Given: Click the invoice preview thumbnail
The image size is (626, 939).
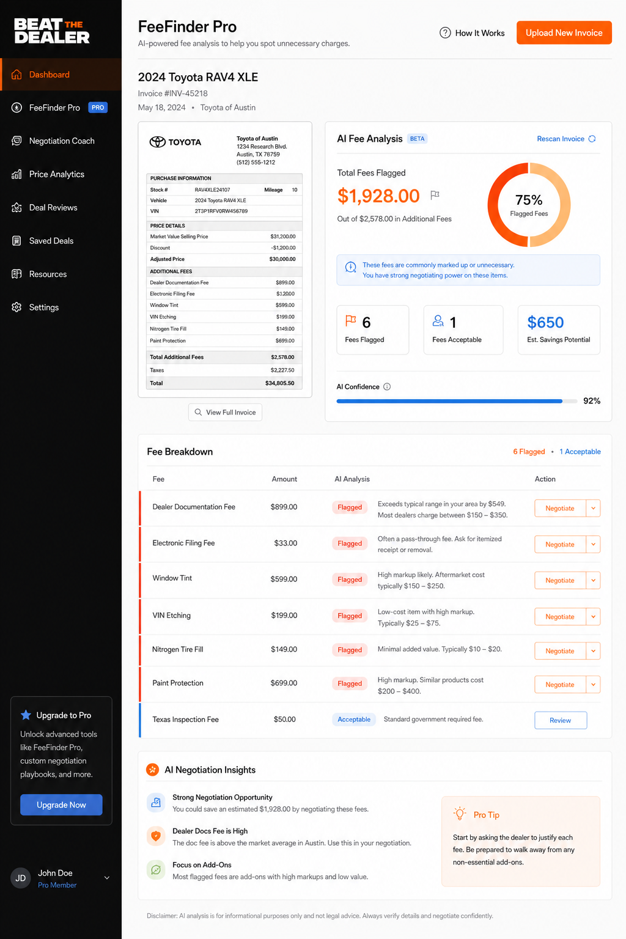Looking at the screenshot, I should (x=225, y=260).
